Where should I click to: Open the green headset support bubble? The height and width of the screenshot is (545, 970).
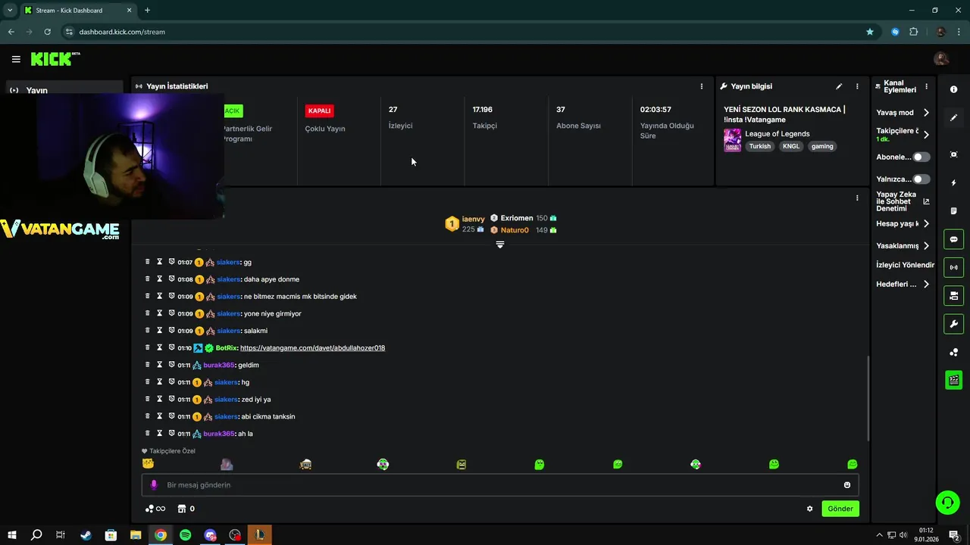point(947,502)
